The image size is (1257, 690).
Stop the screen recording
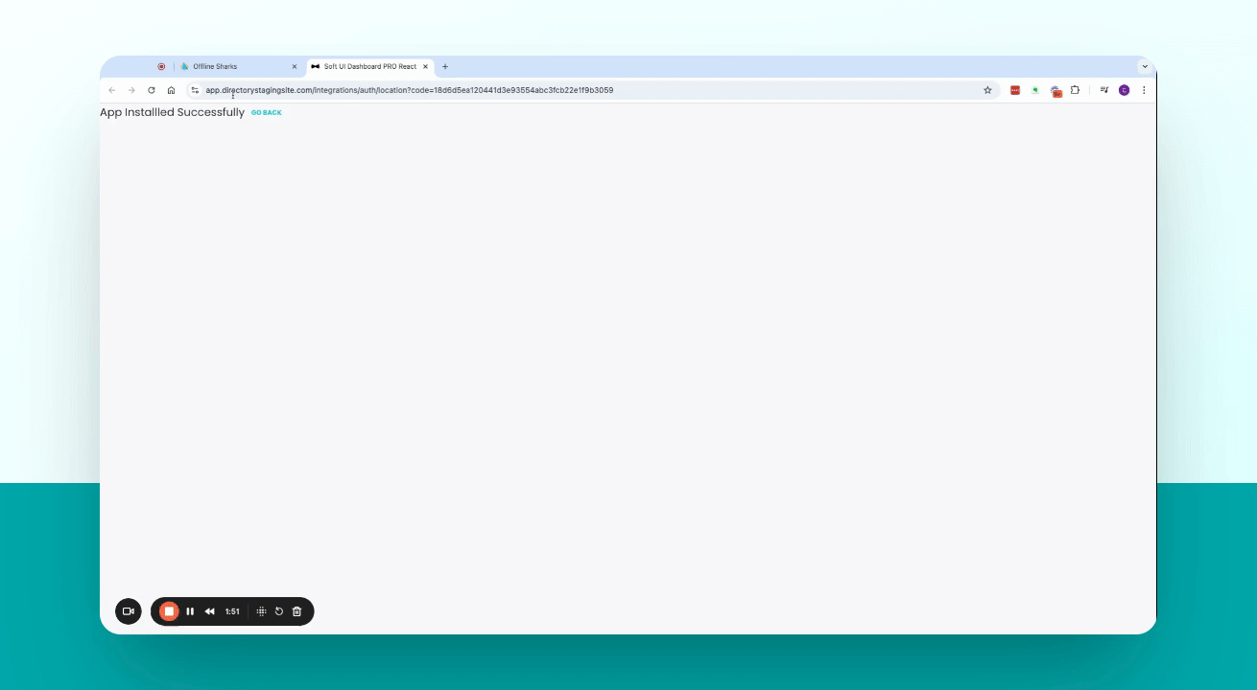[x=169, y=611]
